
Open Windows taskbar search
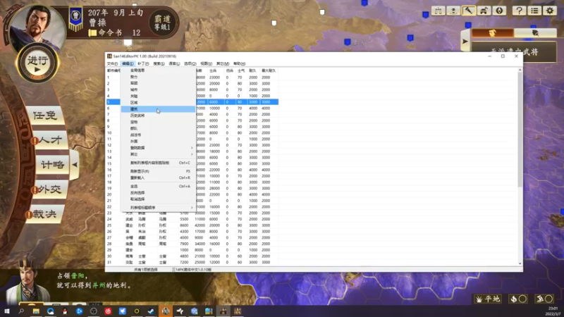tap(21, 311)
